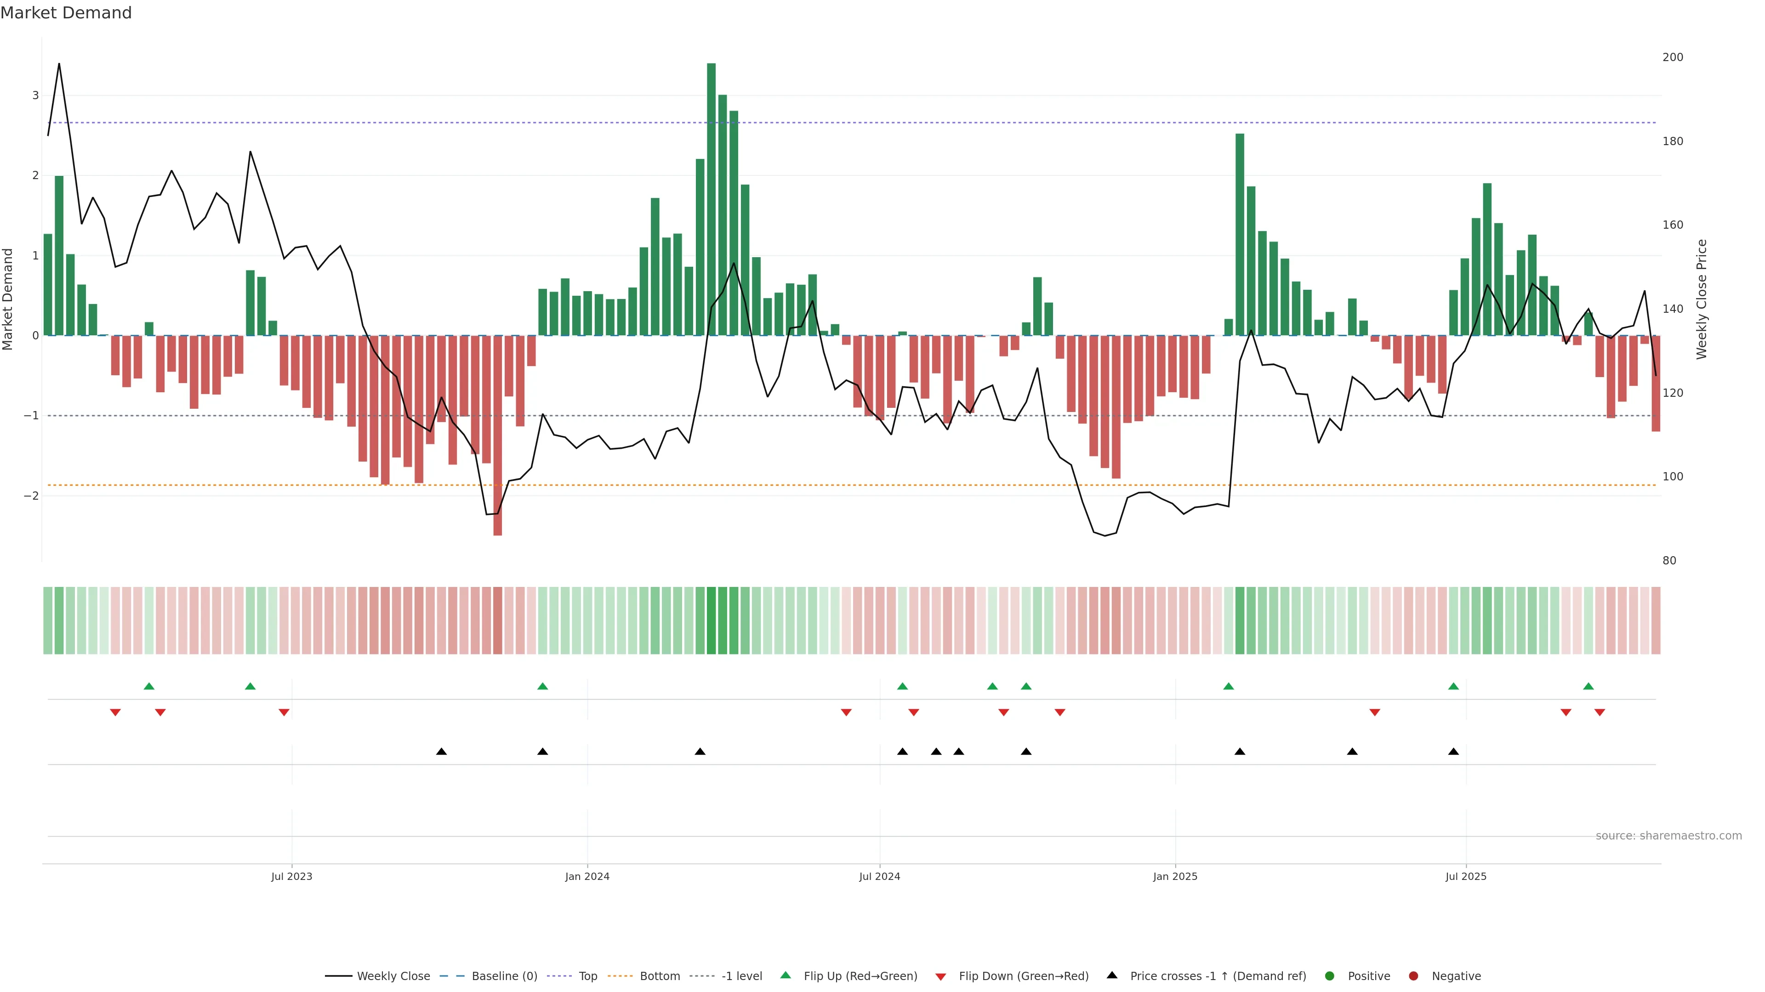Click darkest green cell in heatmap strip
The image size is (1765, 992).
tap(711, 620)
